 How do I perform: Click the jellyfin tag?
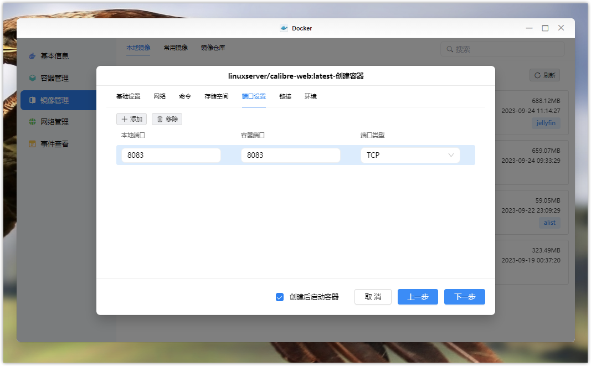click(x=546, y=123)
